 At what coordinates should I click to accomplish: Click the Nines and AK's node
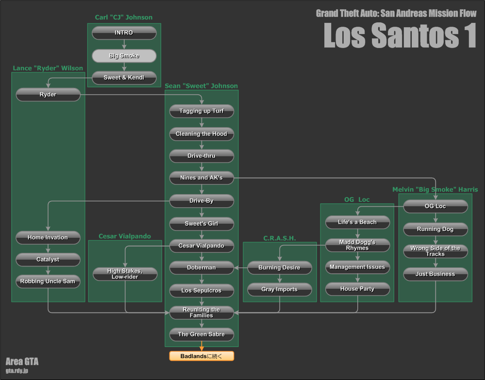pos(201,178)
